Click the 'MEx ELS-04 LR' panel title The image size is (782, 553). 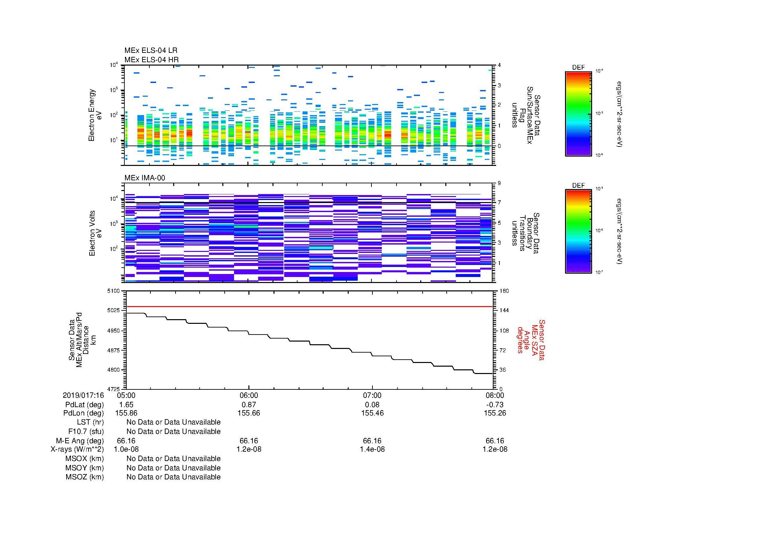point(151,51)
